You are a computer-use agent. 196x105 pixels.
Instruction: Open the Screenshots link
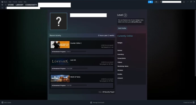point(122,58)
